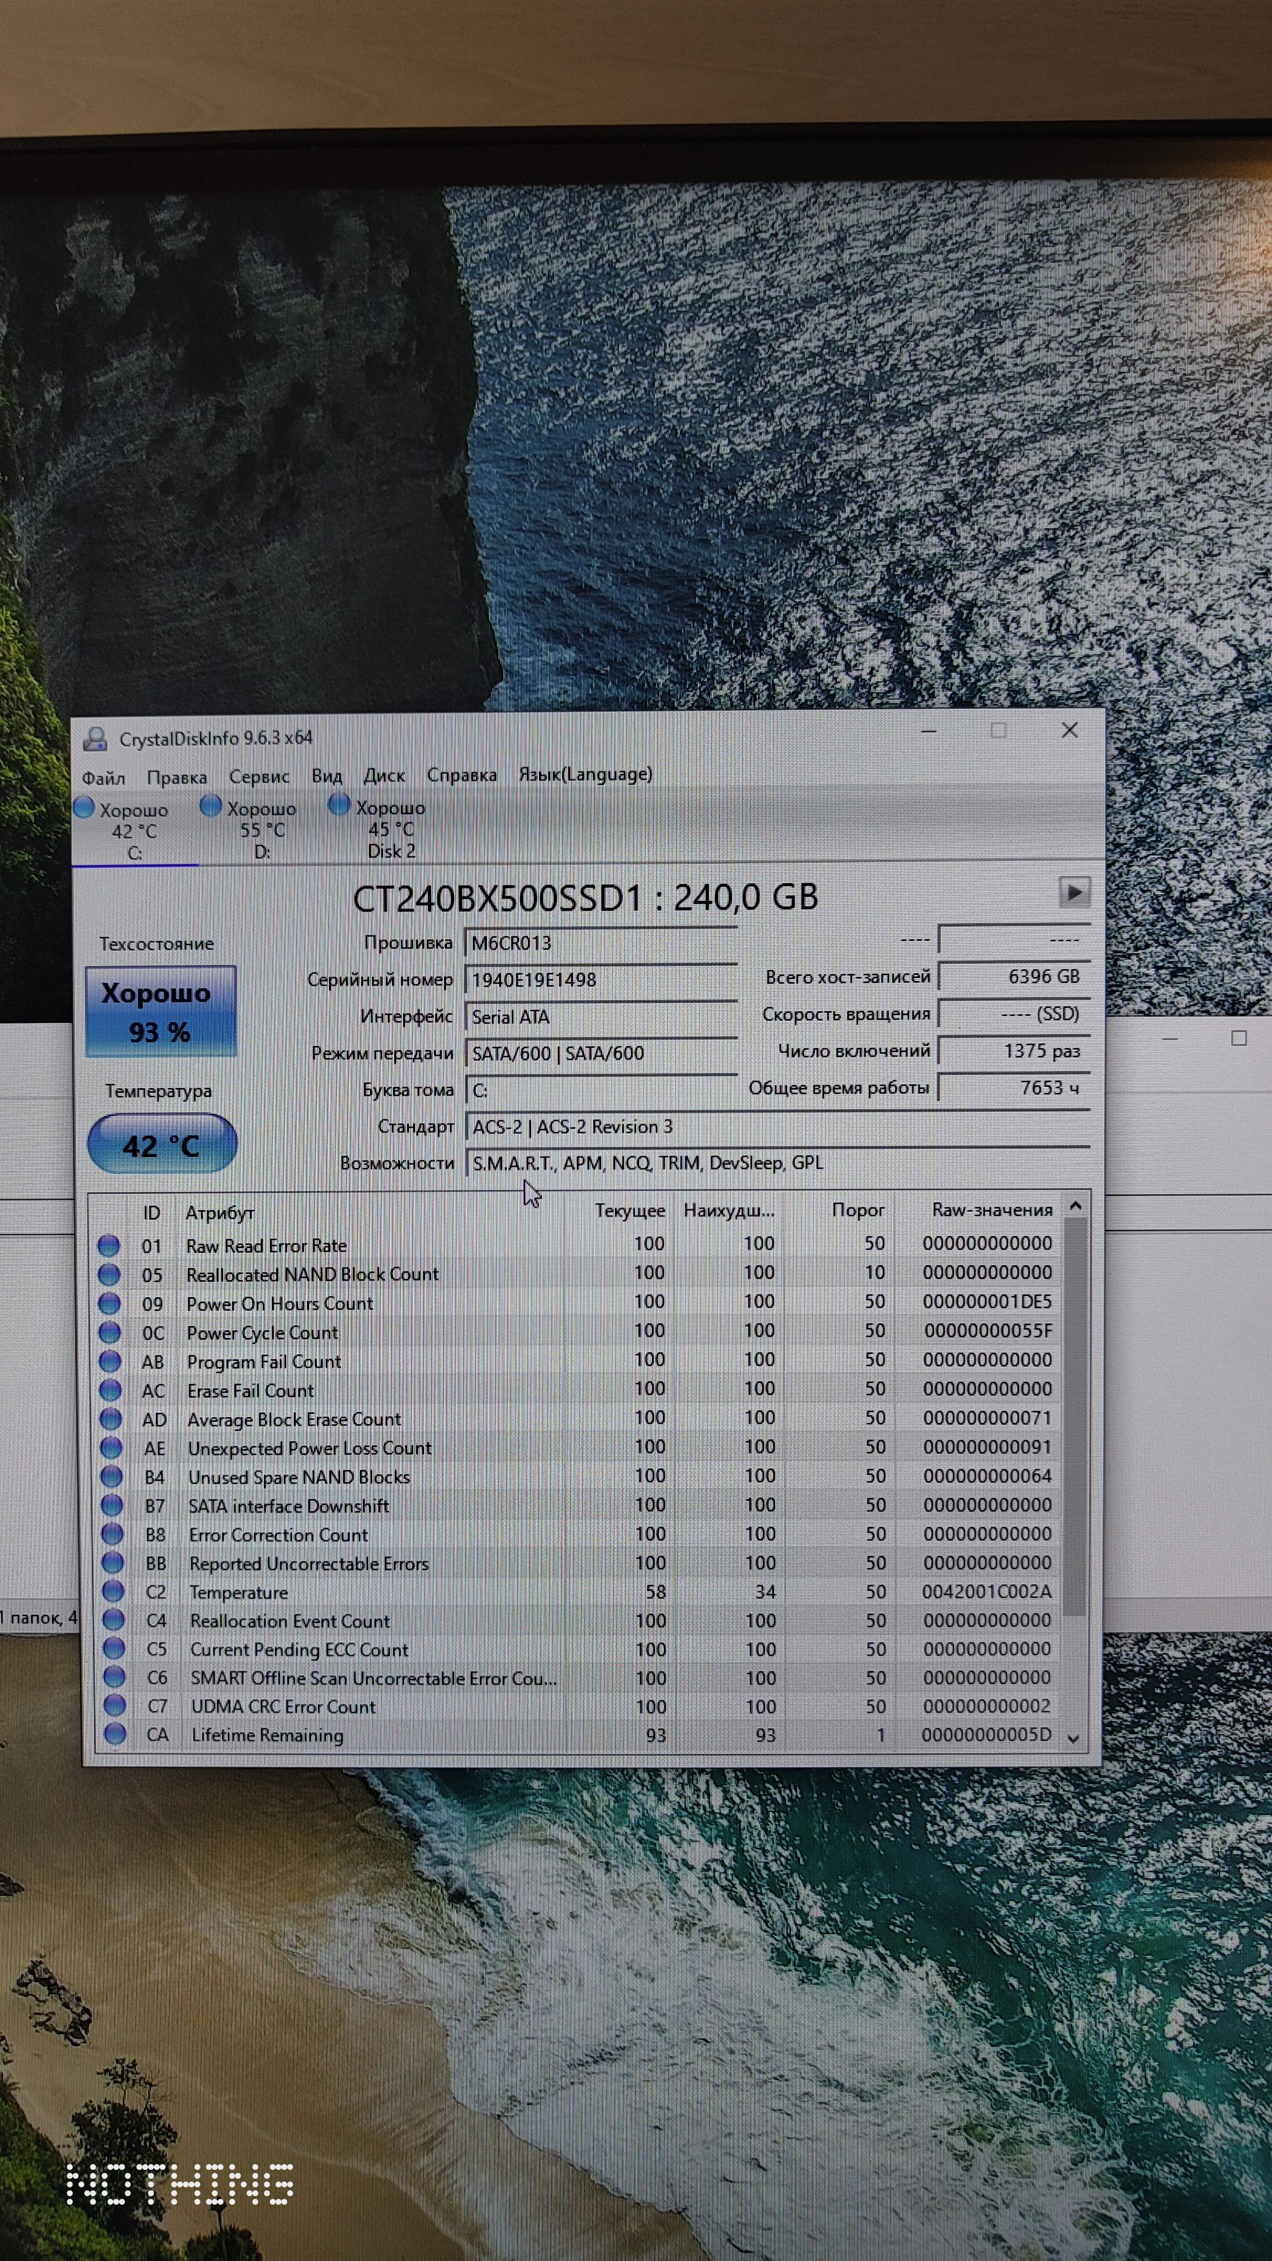
Task: Open the Диск menu
Action: click(384, 776)
